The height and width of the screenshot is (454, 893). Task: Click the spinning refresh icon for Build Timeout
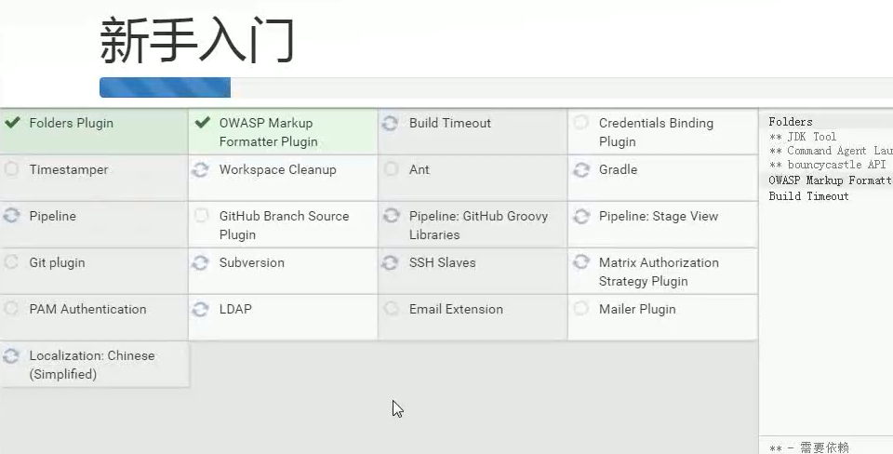(390, 123)
